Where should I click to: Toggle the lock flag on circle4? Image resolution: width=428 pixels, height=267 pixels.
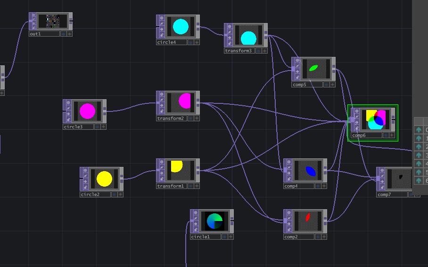pos(162,35)
